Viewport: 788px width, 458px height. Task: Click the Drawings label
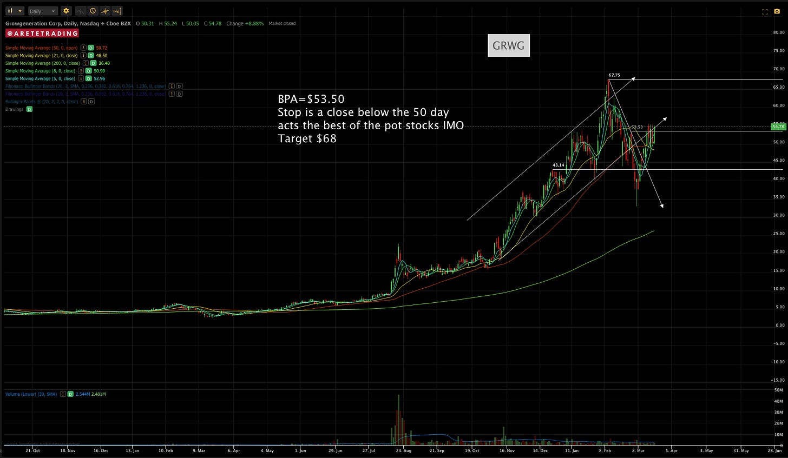point(15,109)
